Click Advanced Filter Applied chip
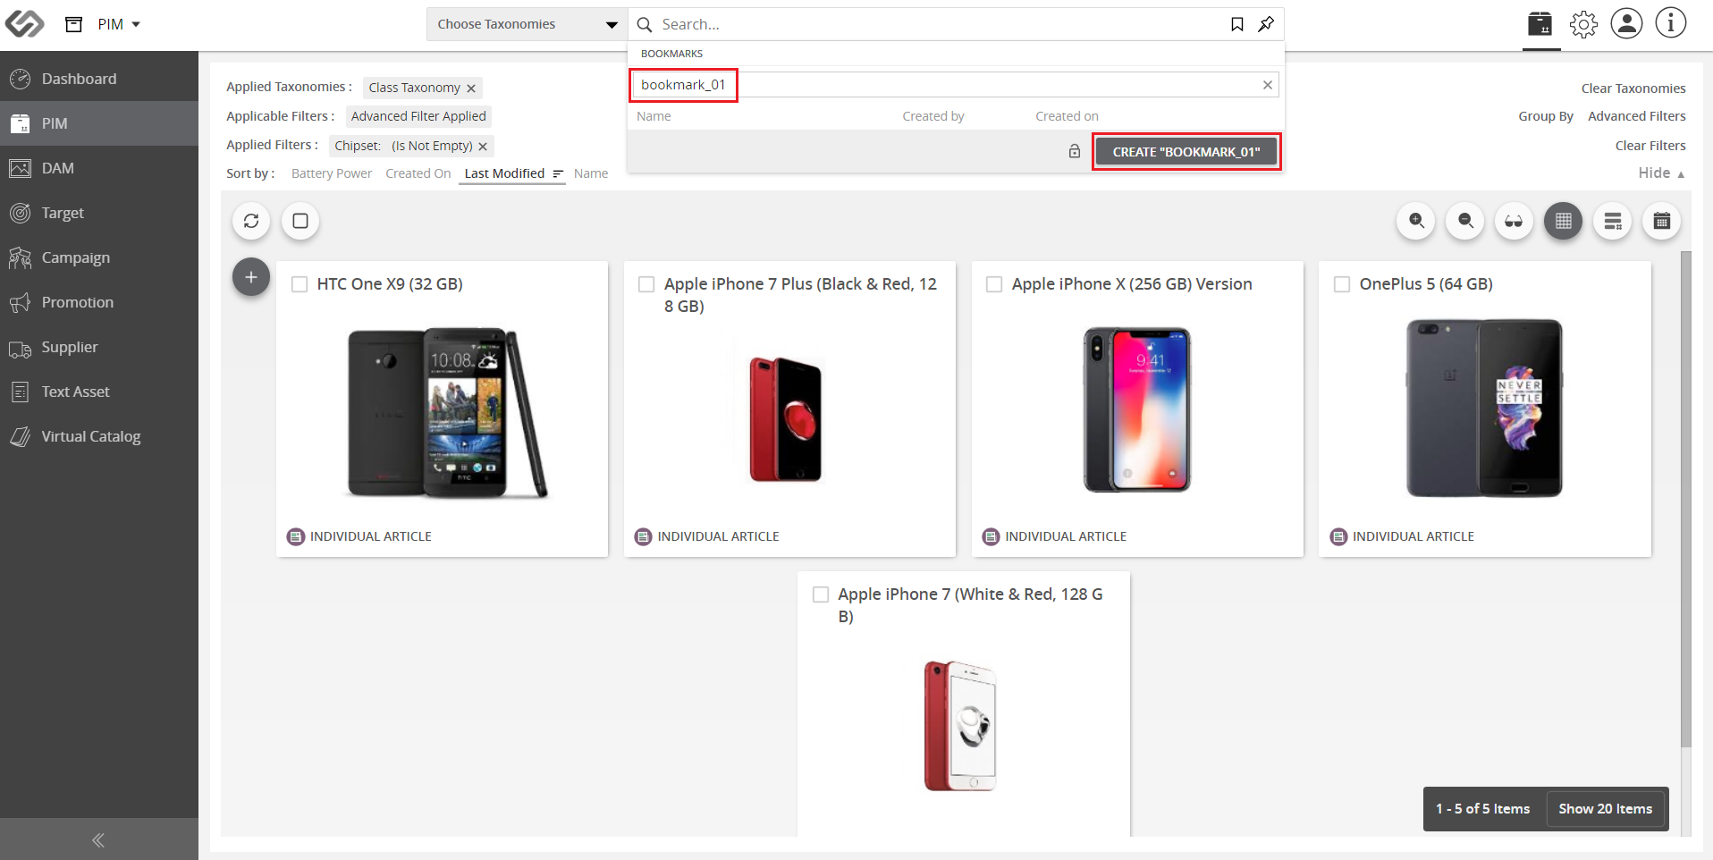Screen dimensions: 1713x860 click(x=418, y=116)
